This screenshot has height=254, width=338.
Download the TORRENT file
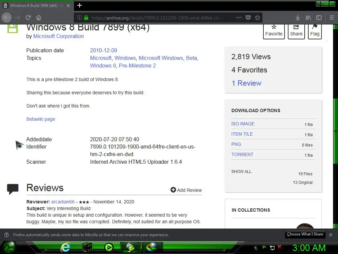tap(242, 154)
